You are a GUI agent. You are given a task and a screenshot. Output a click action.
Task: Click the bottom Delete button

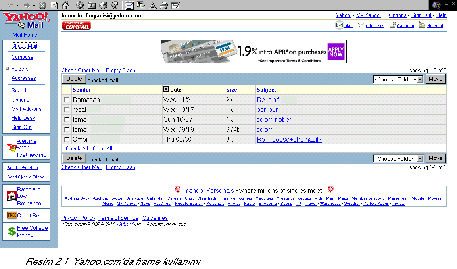click(74, 158)
